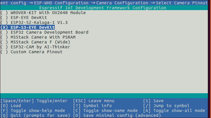
Task: Click [Q] Quit (prompts for save)
Action: pyautogui.click(x=35, y=115)
